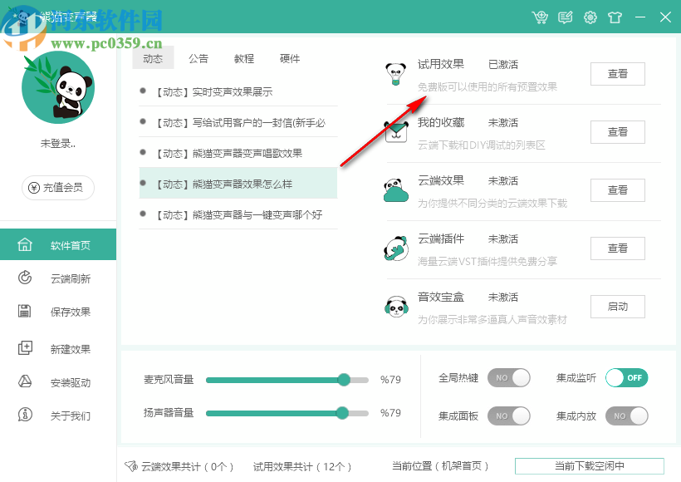Minimize the 熊猫变声器 window
The height and width of the screenshot is (482, 681).
[x=639, y=17]
